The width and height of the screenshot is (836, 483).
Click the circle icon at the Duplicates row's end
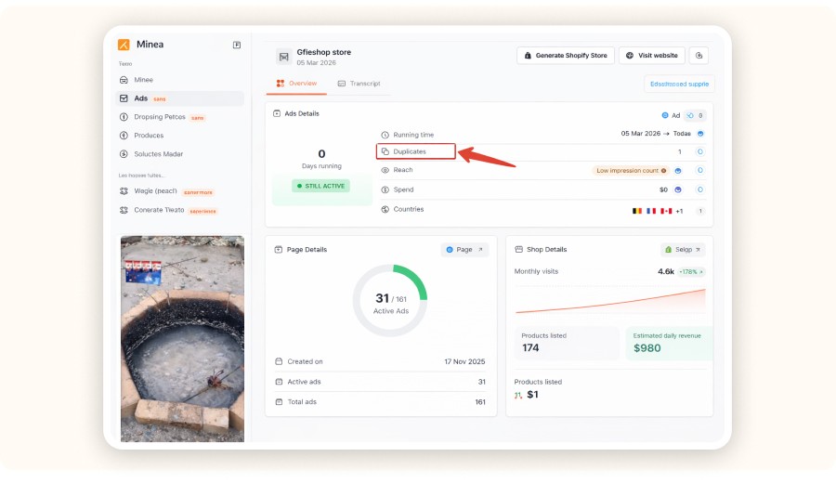click(700, 152)
